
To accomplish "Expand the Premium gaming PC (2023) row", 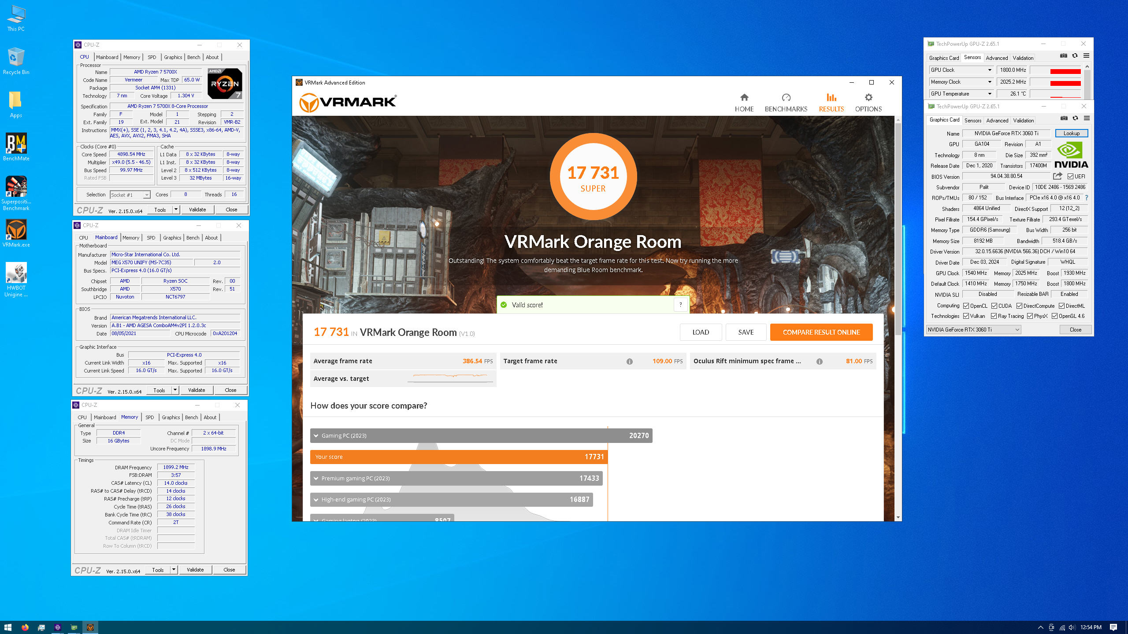I will [456, 478].
